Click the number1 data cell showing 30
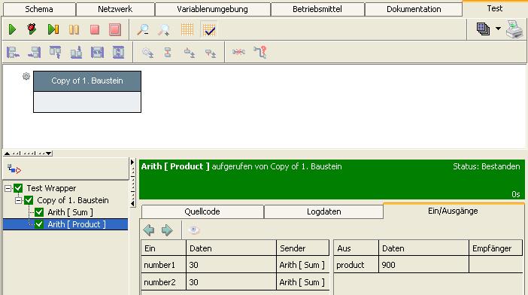 click(231, 265)
